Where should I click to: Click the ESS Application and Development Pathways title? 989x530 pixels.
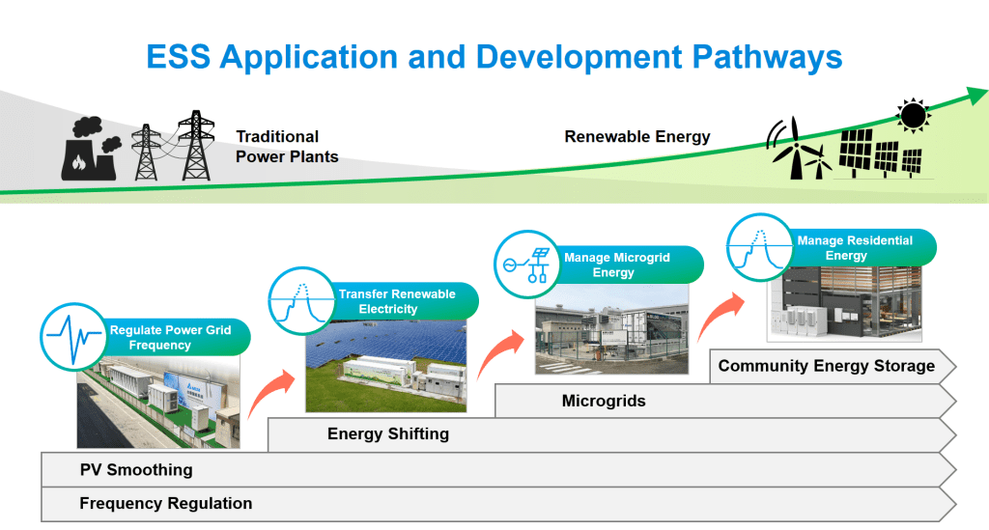tap(494, 56)
